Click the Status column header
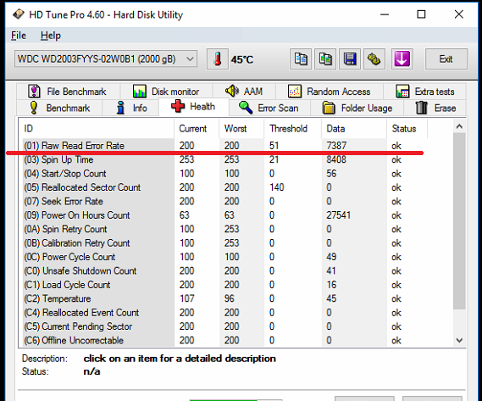This screenshot has width=482, height=401. pos(407,128)
